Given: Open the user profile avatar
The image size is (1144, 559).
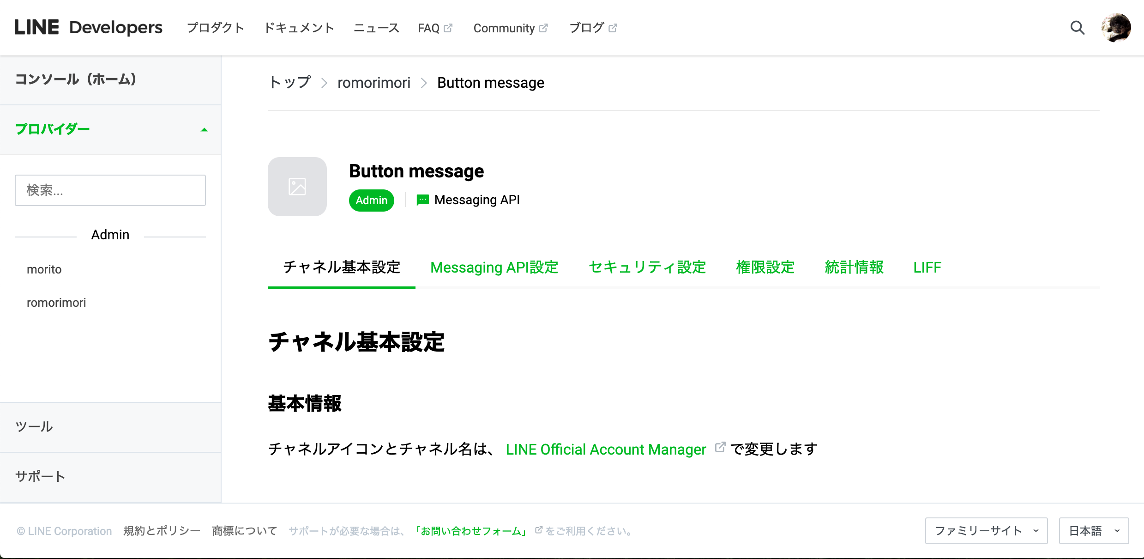Looking at the screenshot, I should point(1116,28).
